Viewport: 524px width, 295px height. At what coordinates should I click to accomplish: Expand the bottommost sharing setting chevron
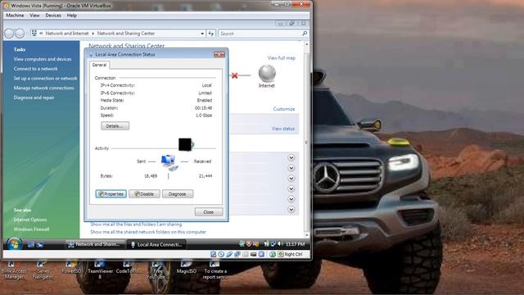[291, 210]
